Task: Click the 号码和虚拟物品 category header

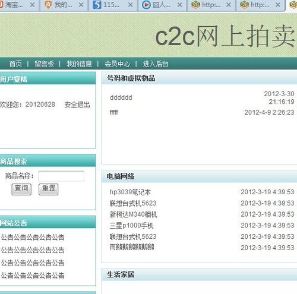Action: 131,78
